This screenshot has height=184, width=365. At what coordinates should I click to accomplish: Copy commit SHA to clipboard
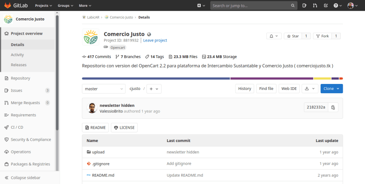click(333, 107)
